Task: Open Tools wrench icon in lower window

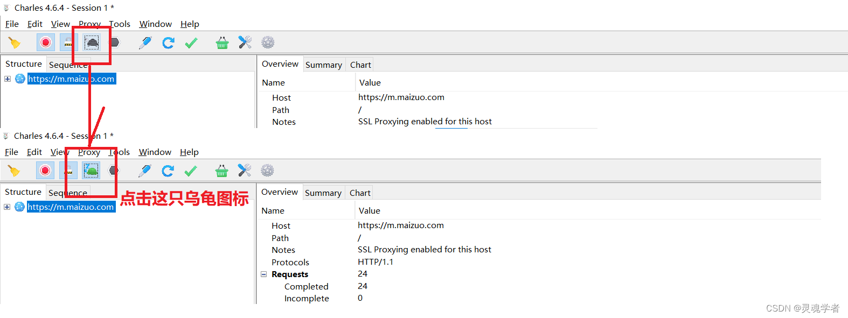Action: [x=245, y=171]
